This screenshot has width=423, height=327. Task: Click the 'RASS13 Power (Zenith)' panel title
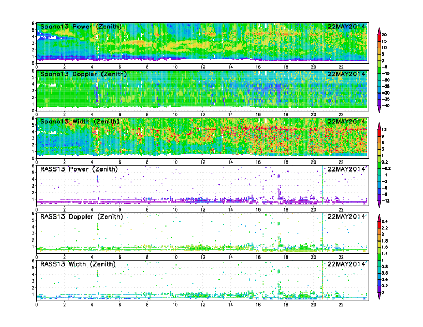point(79,169)
